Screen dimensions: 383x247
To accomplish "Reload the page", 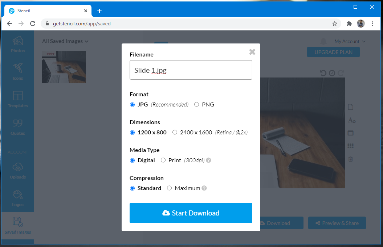I will [33, 24].
